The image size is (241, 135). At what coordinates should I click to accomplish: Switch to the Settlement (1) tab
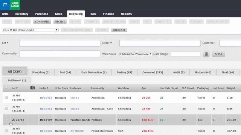[x=17, y=80]
